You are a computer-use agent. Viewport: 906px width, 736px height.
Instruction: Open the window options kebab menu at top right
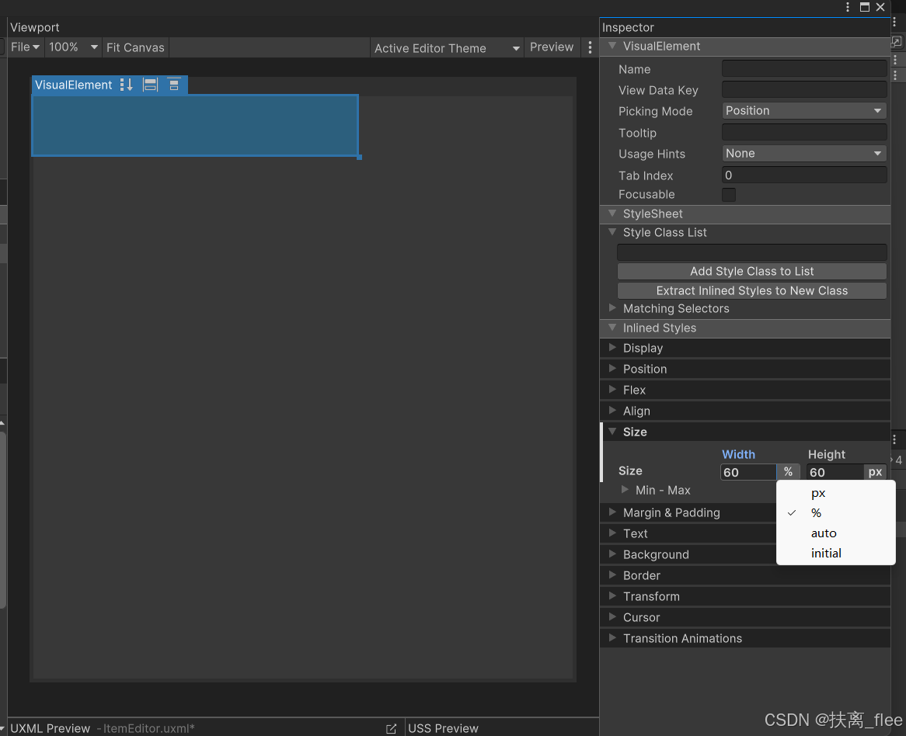(x=848, y=7)
